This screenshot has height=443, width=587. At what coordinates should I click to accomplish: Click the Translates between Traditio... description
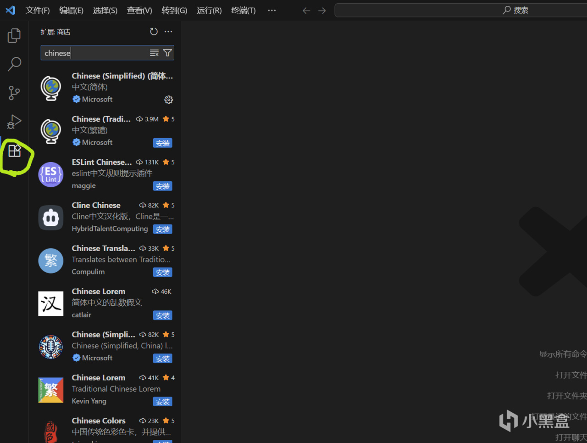121,259
